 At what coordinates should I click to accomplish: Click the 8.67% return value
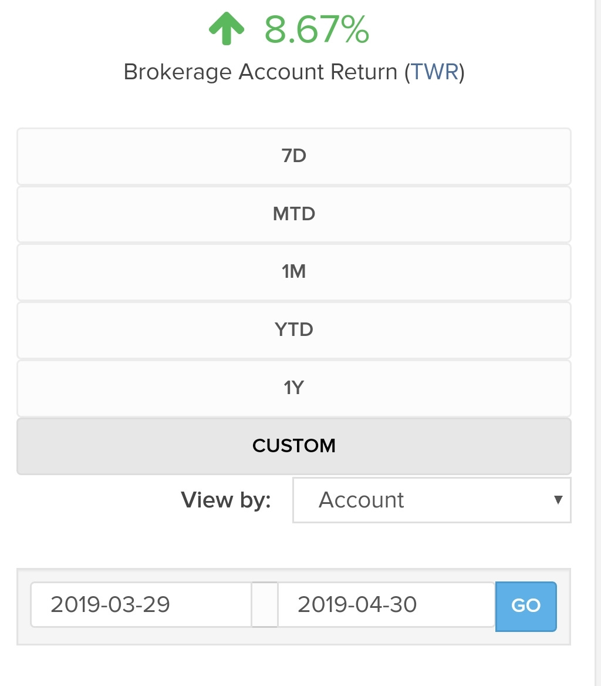click(317, 29)
